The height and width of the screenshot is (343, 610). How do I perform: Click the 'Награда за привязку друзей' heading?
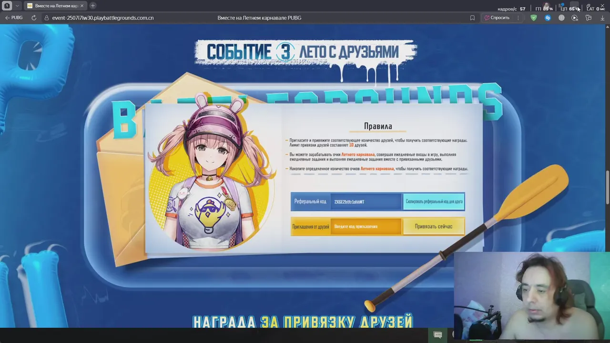[303, 322]
